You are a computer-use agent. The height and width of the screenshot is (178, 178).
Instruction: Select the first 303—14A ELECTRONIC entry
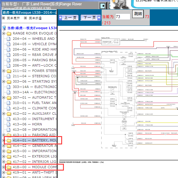[35, 87]
